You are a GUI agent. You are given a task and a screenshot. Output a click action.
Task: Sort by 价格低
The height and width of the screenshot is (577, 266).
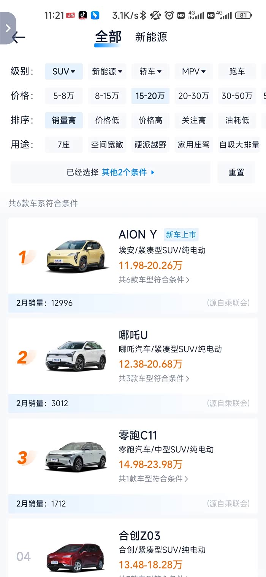pyautogui.click(x=107, y=120)
